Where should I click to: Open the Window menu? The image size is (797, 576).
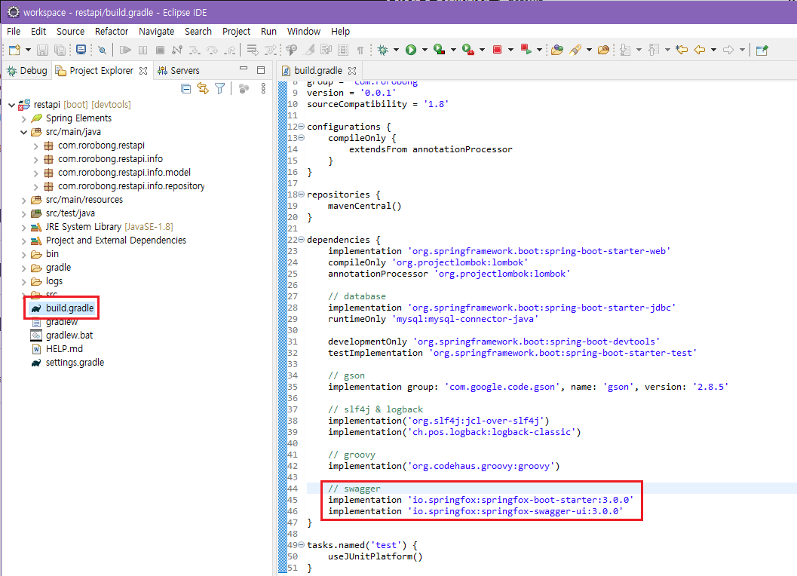coord(303,32)
